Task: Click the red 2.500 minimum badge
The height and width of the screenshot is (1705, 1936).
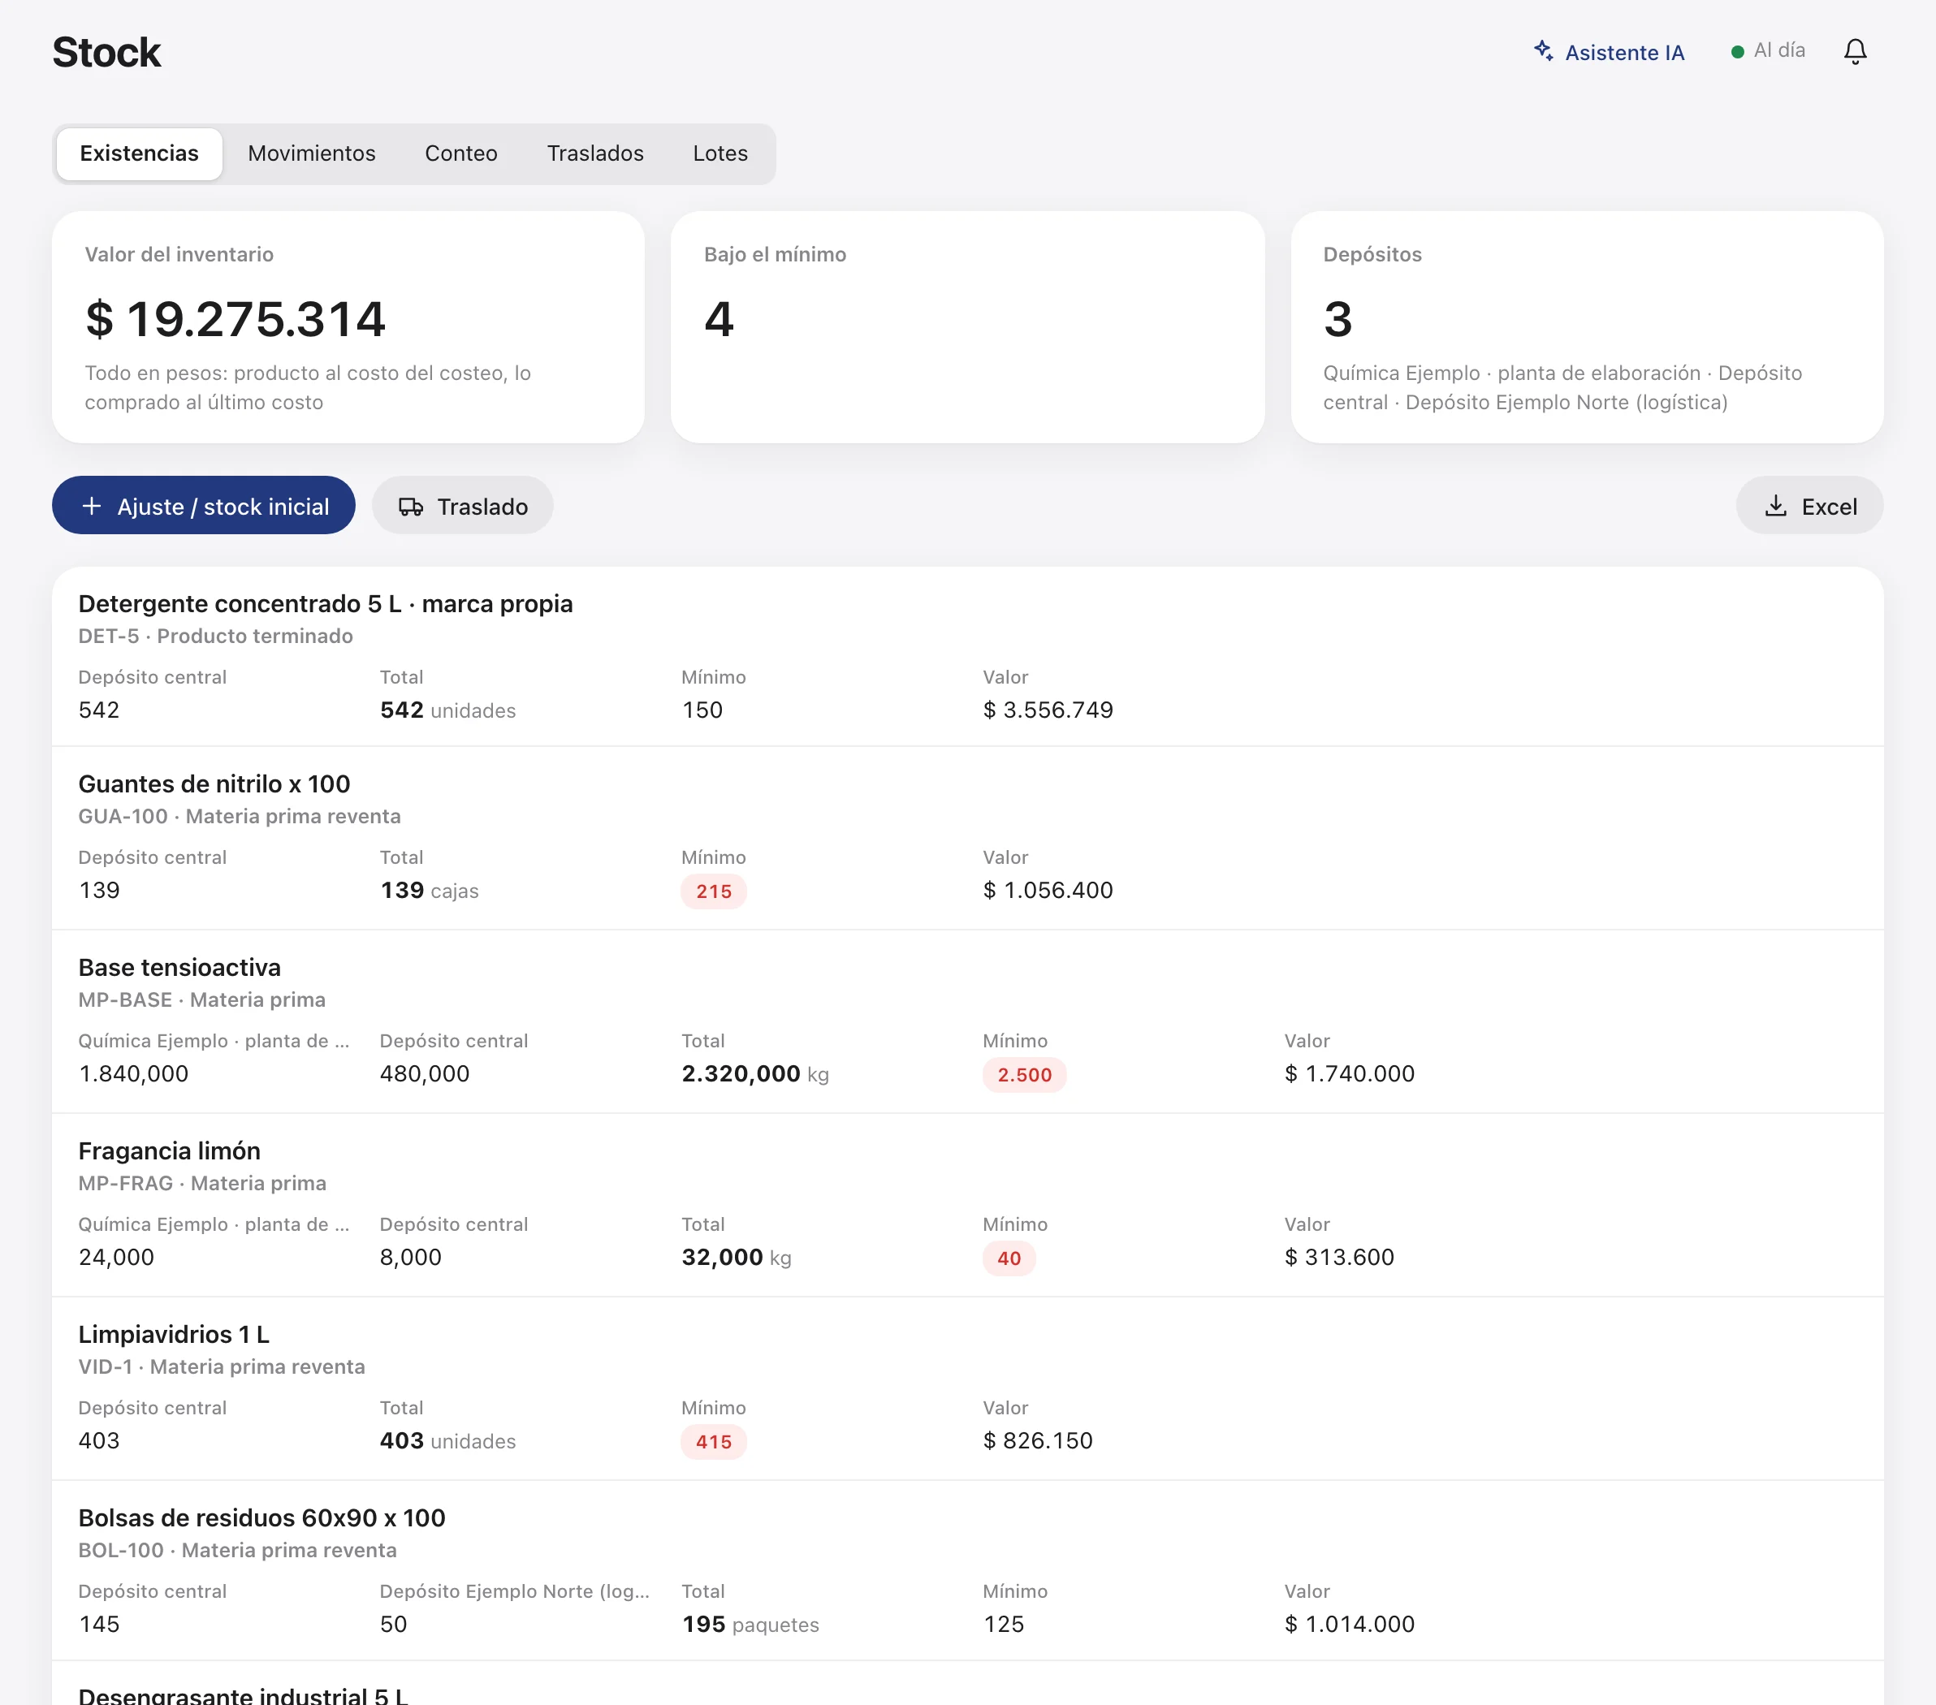Action: [1024, 1076]
